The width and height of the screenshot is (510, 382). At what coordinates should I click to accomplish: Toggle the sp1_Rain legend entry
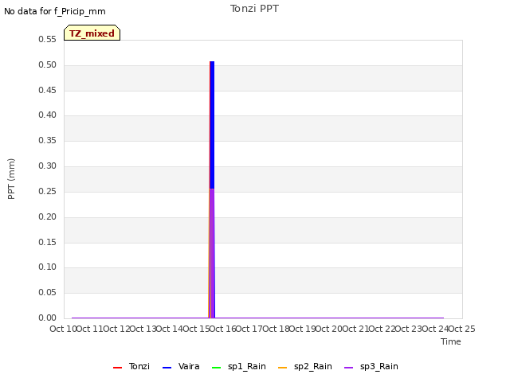point(239,366)
